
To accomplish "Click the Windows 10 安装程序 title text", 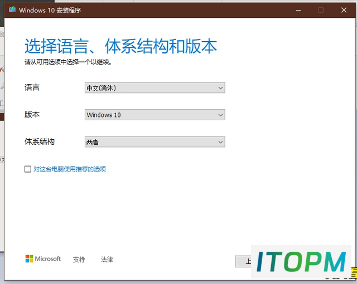I will tap(50, 10).
